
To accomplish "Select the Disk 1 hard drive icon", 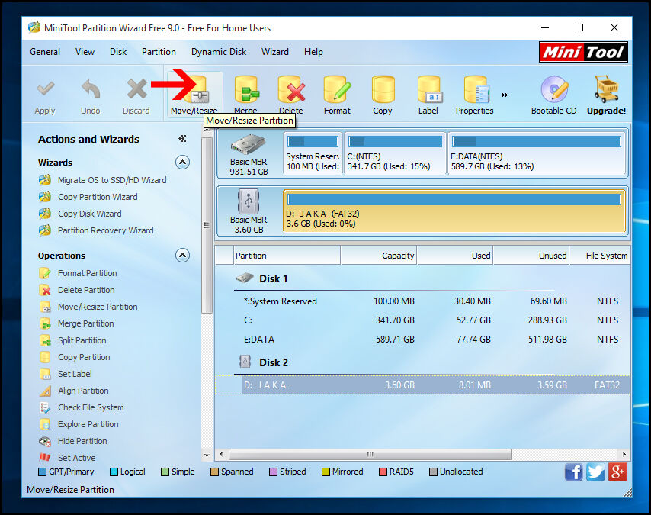I will 249,145.
